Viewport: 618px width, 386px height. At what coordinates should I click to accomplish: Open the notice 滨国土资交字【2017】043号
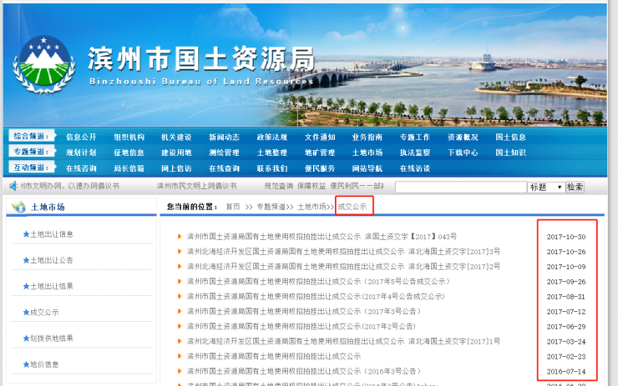tap(322, 237)
